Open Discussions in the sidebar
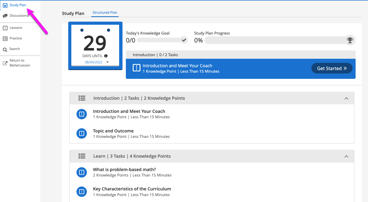The image size is (368, 202). pyautogui.click(x=18, y=16)
